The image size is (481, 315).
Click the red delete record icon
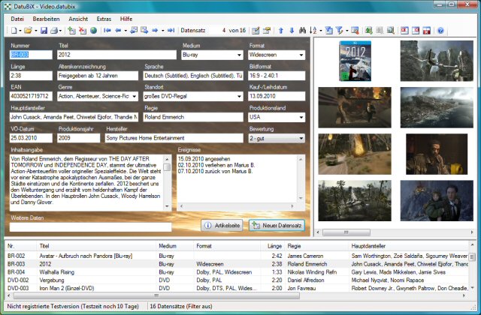tap(83, 31)
